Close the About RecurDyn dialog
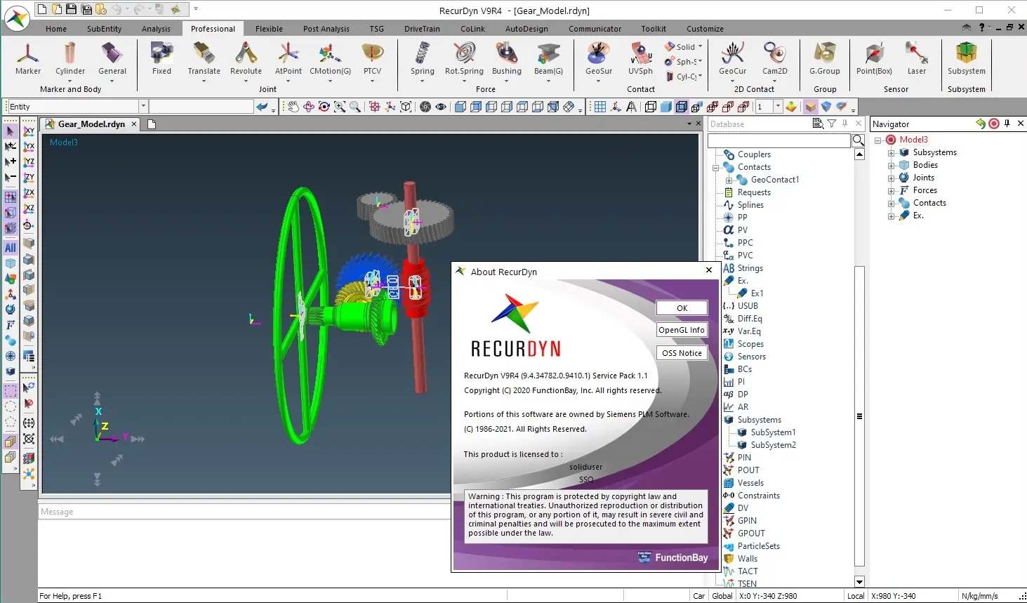 click(709, 270)
